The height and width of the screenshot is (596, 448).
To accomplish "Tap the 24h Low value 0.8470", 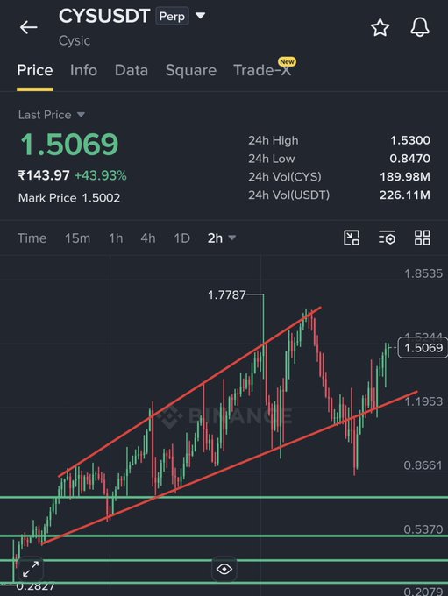I will coord(409,159).
